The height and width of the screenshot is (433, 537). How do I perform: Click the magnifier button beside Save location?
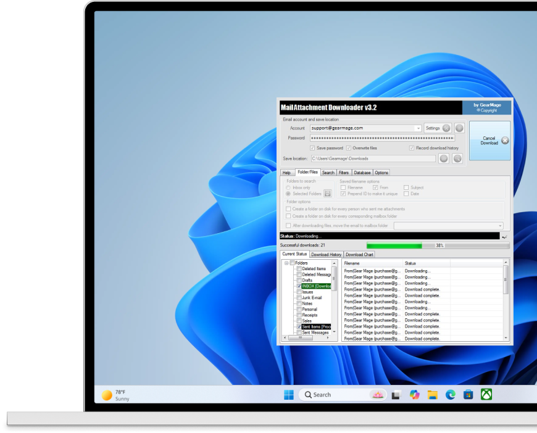[457, 159]
